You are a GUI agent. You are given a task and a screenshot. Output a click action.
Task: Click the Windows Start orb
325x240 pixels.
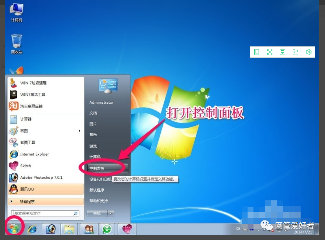[14, 229]
